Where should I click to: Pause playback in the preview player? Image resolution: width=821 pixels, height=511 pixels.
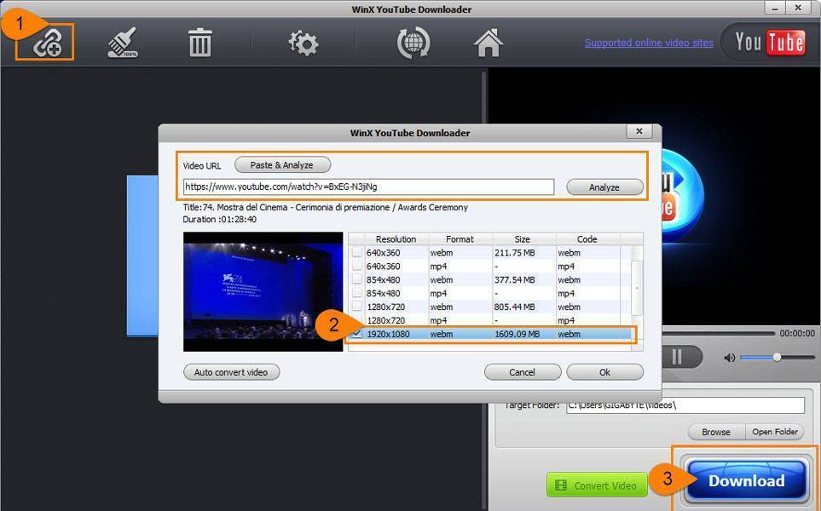676,357
